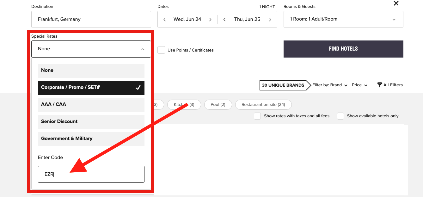
Task: Choose the AAA / CAA rate option
Action: 91,105
